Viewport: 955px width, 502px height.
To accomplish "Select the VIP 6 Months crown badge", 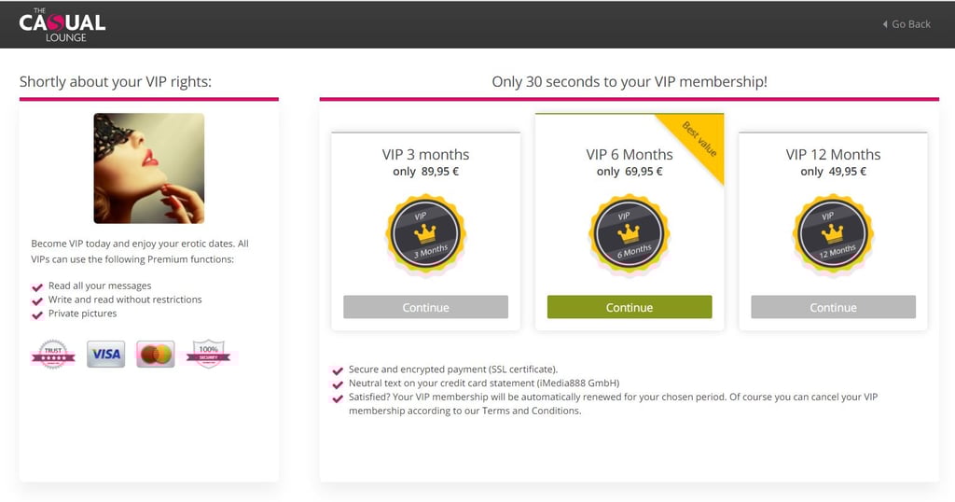I will click(630, 234).
